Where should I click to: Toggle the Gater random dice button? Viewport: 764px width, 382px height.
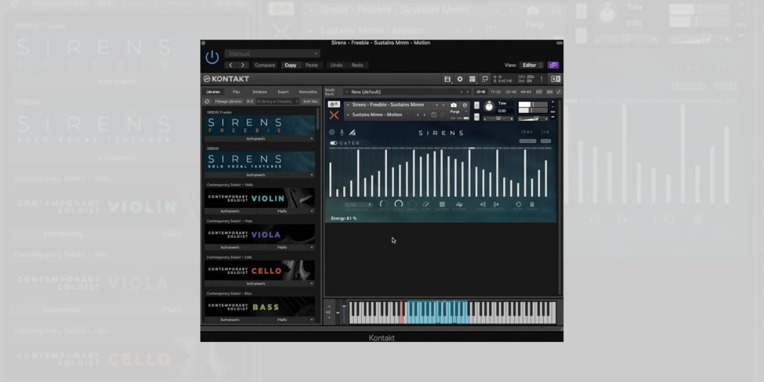coord(442,204)
